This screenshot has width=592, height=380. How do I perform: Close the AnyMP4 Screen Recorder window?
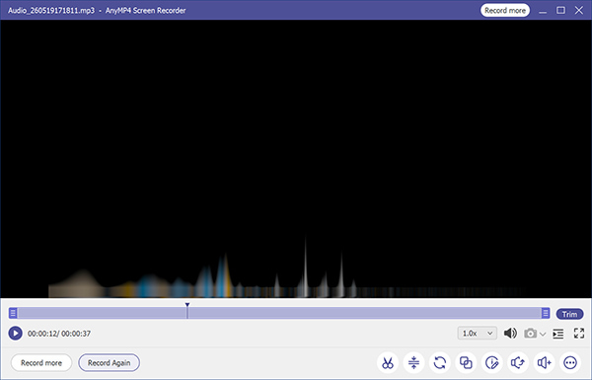[579, 10]
